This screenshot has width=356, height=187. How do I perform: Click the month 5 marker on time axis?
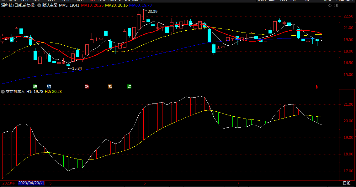pos(50,183)
